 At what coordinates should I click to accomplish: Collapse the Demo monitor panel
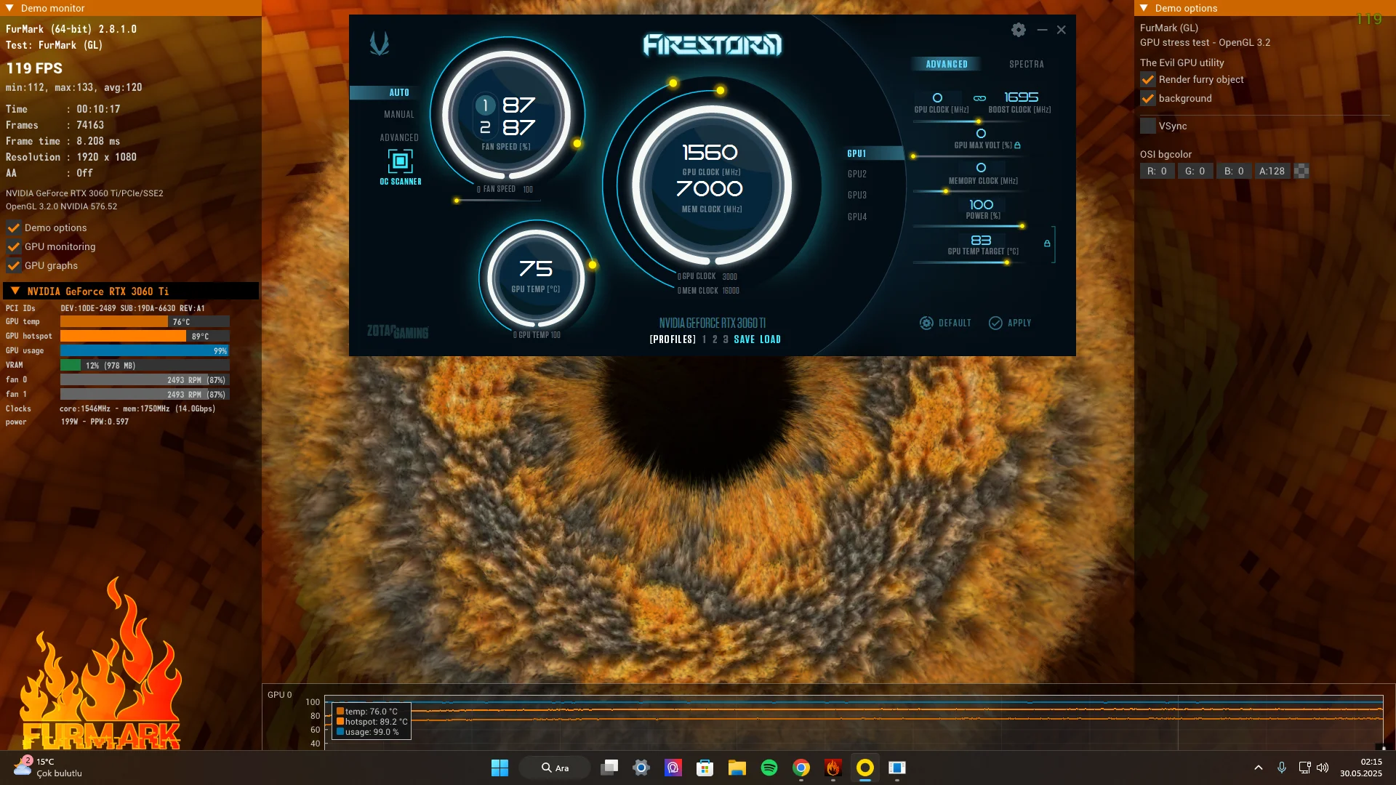[9, 8]
